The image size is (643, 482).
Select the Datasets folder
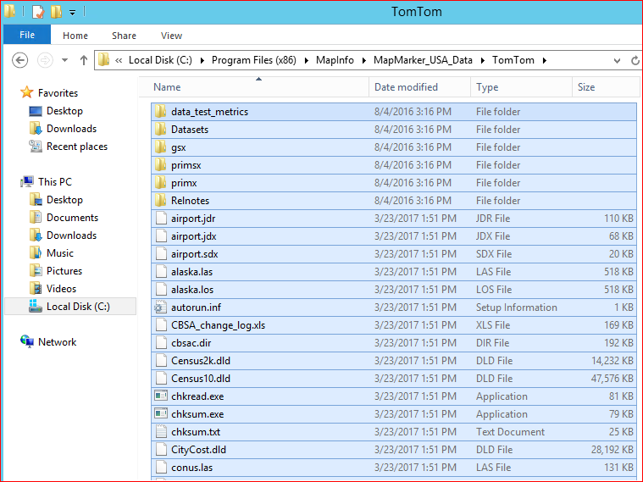point(189,130)
